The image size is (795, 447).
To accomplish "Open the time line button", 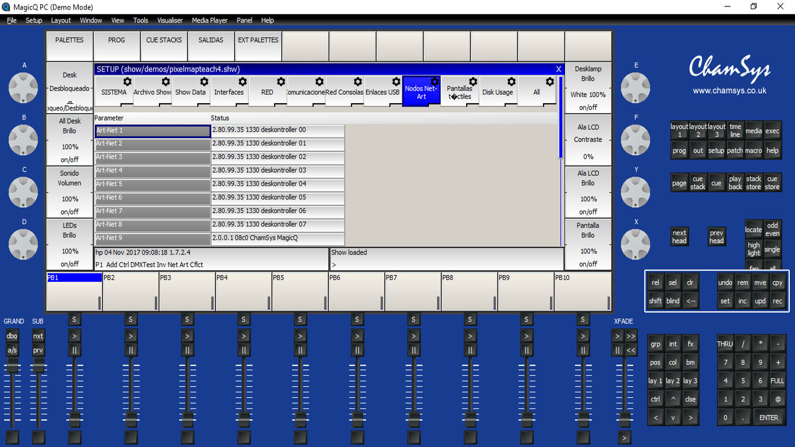I will (735, 131).
